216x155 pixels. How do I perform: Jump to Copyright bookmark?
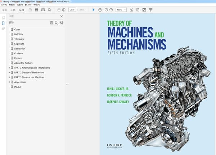(x=19, y=44)
